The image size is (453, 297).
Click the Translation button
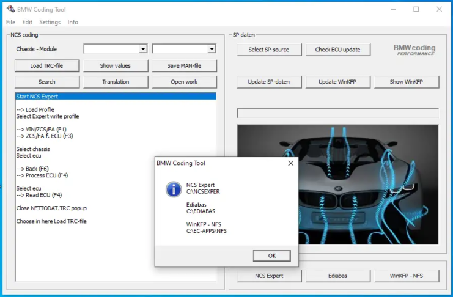pos(116,82)
